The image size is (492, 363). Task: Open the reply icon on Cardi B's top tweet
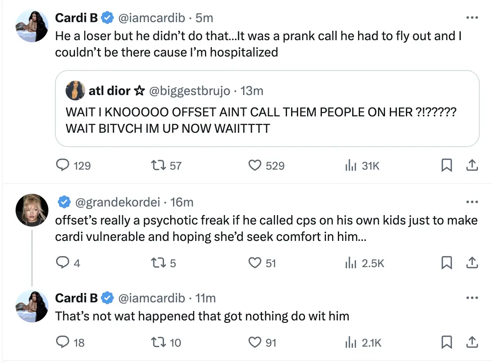point(62,166)
